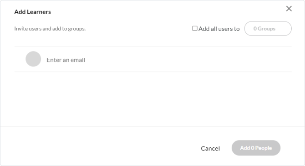Click the 'Invite users and add to groups' description
The height and width of the screenshot is (166, 305).
pyautogui.click(x=50, y=29)
